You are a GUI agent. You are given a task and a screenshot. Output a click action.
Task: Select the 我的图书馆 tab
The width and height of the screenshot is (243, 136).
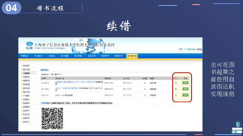[132, 56]
